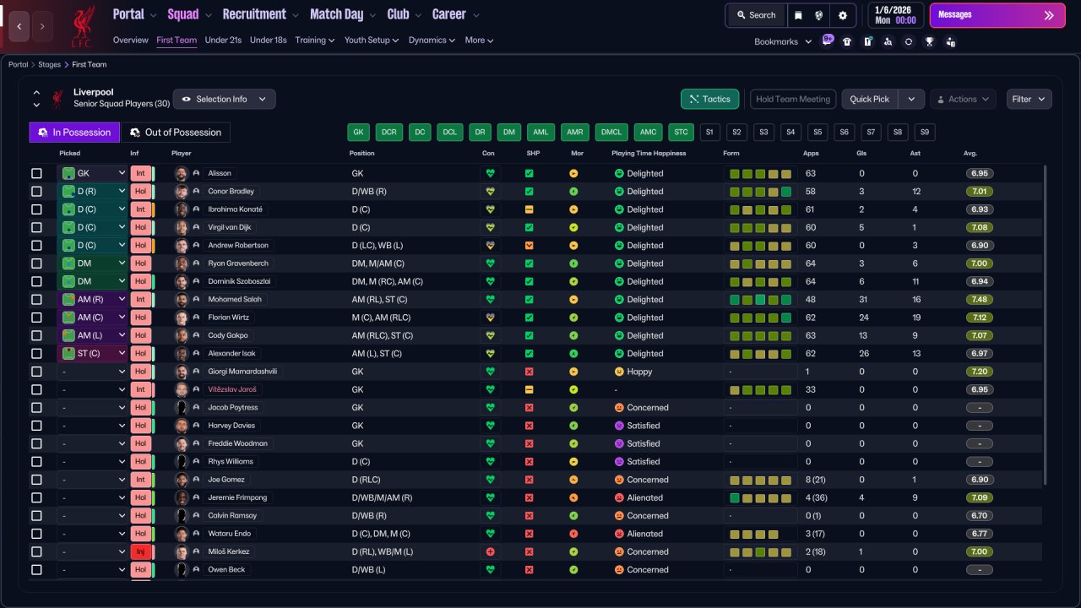The image size is (1081, 608).
Task: Click the world globe icon
Action: (819, 15)
